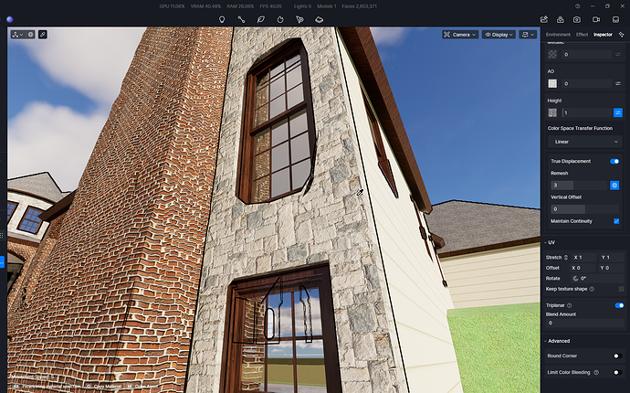The width and height of the screenshot is (630, 393).
Task: Click the Height texture settings icon
Action: point(618,112)
